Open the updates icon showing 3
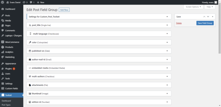Viewport: 221px width, 107px height. tap(24, 2)
